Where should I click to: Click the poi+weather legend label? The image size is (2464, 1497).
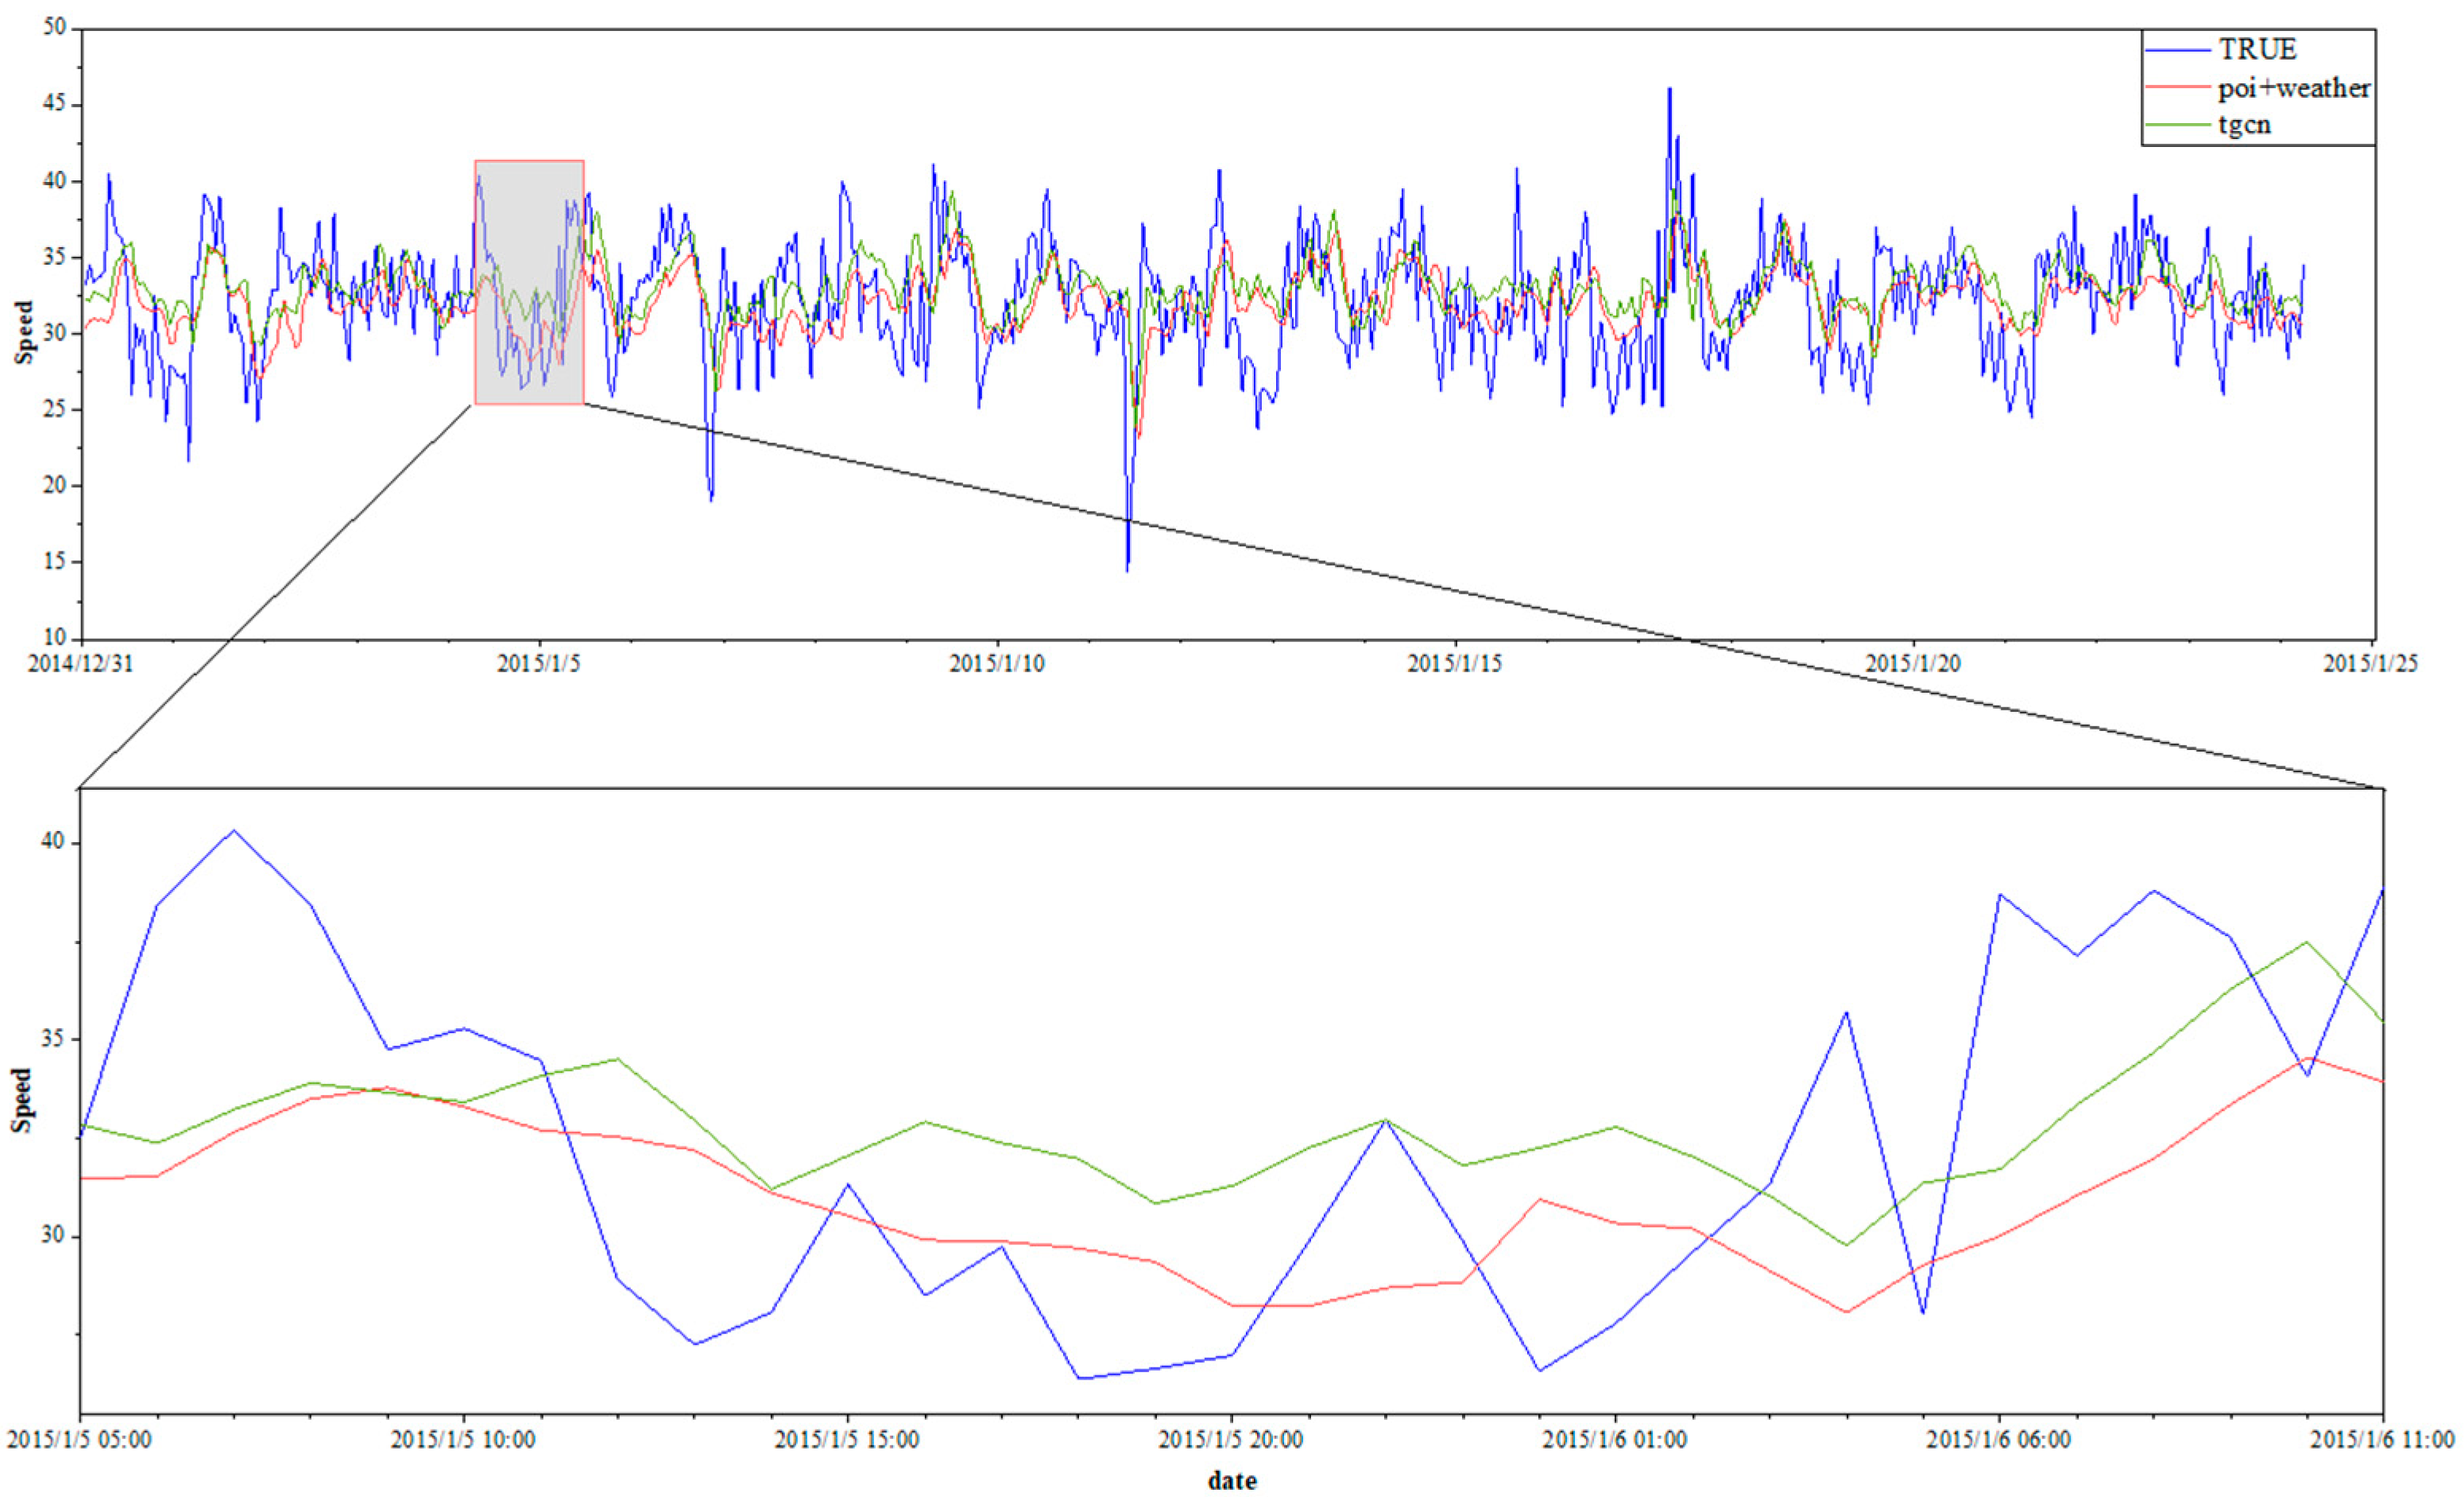[x=2294, y=88]
